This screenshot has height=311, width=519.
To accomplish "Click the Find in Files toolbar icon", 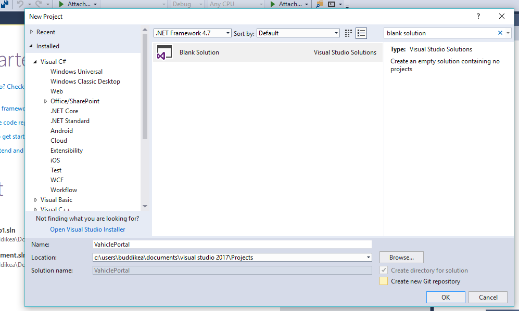I will point(320,4).
